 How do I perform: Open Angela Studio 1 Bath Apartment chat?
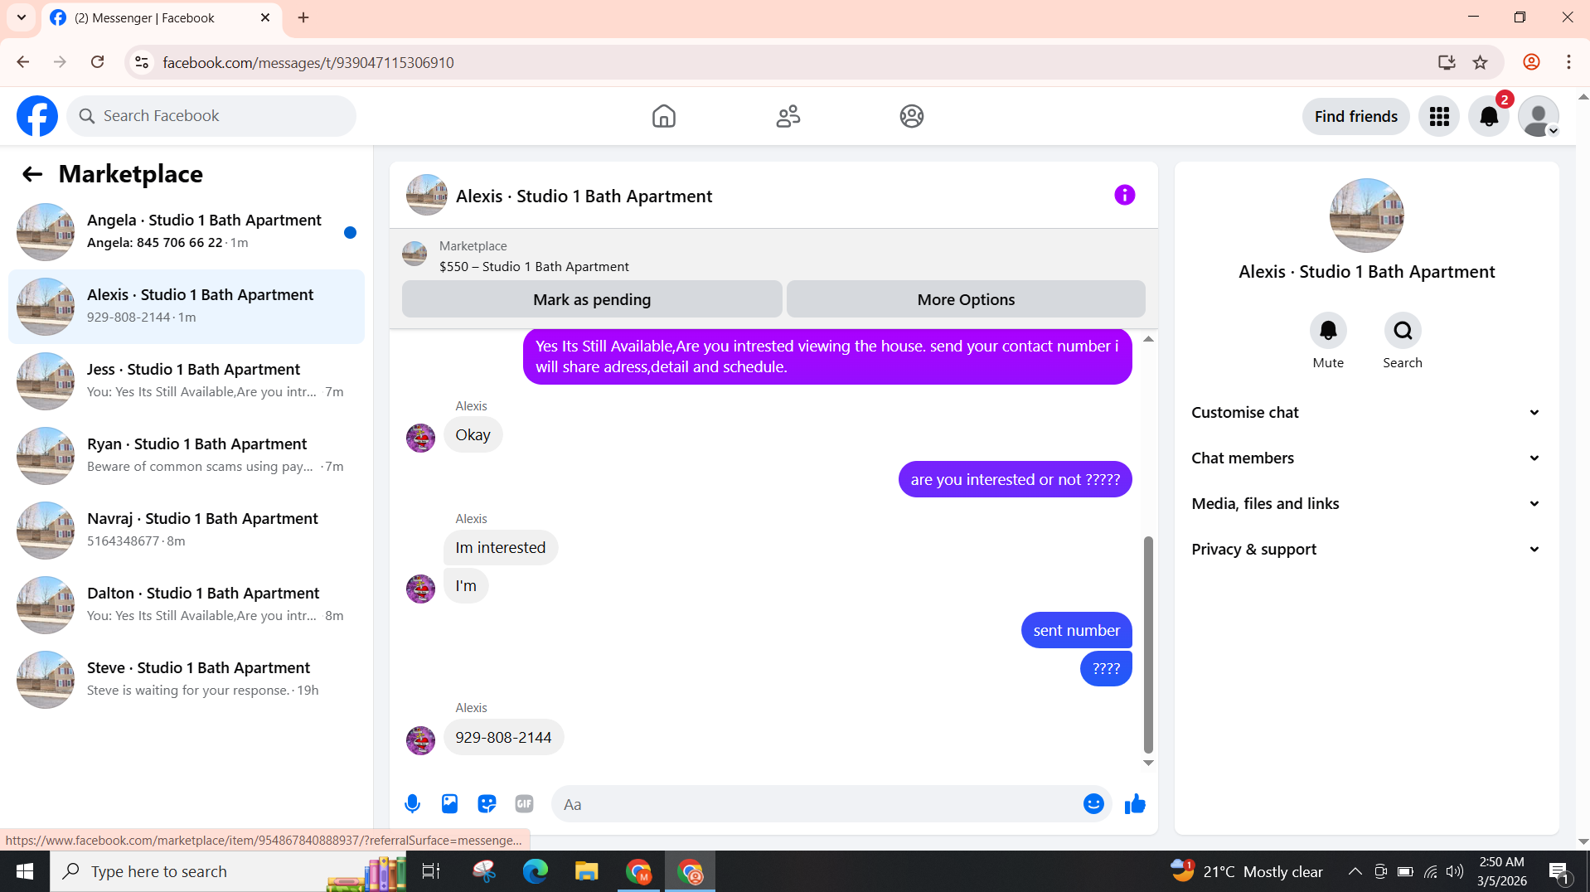tap(187, 232)
